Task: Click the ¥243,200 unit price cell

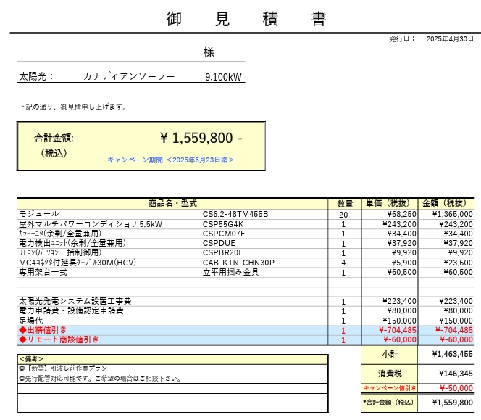Action: pyautogui.click(x=399, y=224)
